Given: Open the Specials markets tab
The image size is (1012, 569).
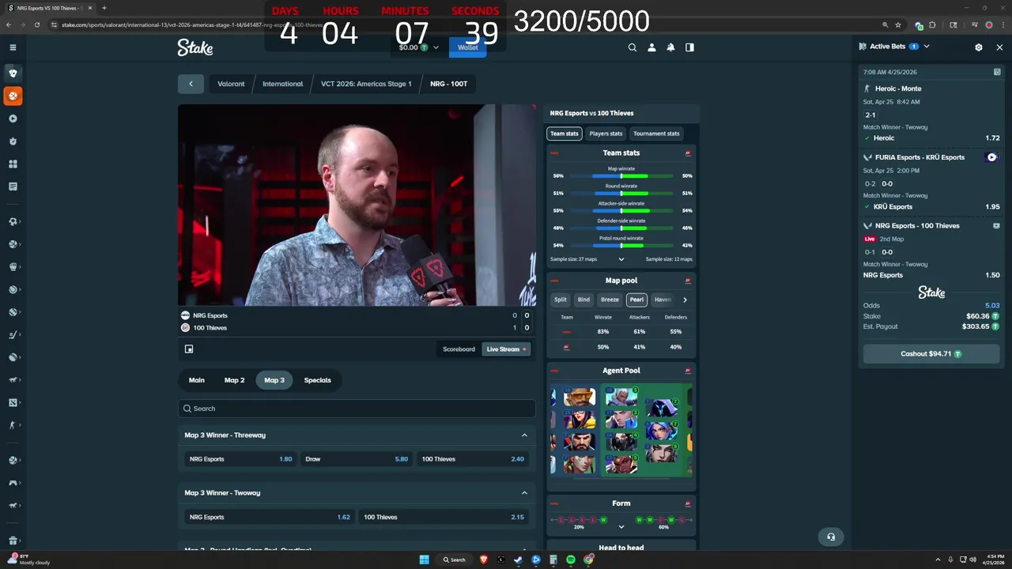Looking at the screenshot, I should (318, 380).
